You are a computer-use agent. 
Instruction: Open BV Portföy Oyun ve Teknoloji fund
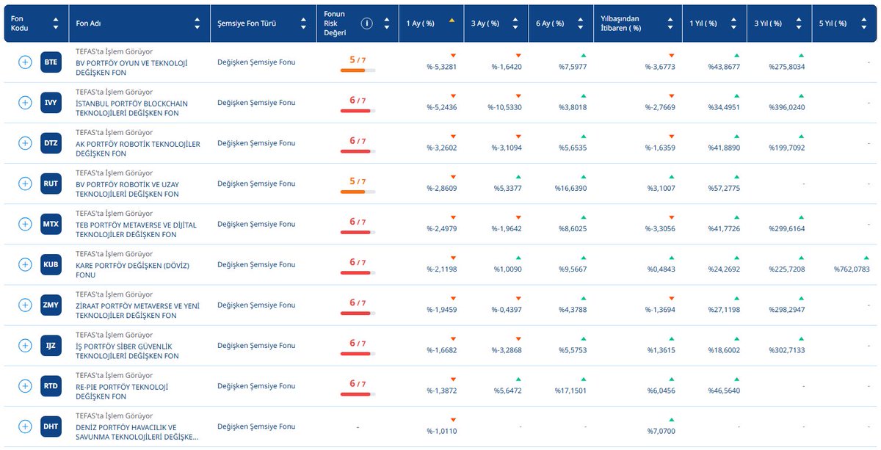[x=131, y=68]
